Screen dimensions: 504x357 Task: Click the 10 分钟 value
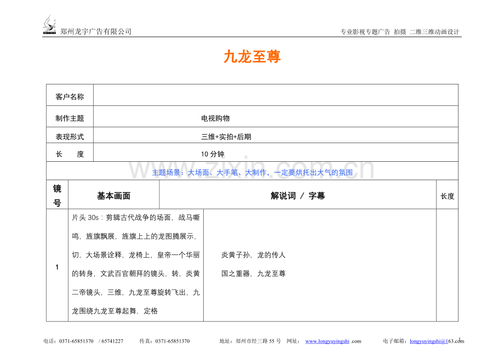213,154
